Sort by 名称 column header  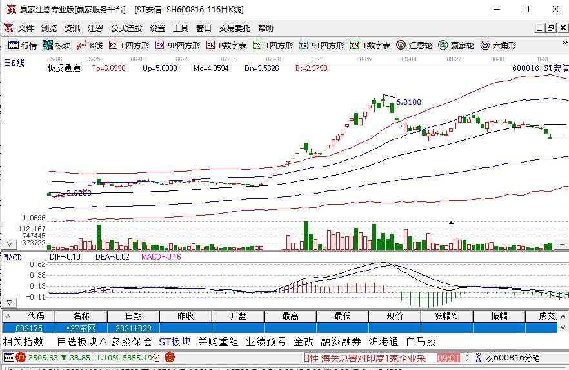click(81, 316)
